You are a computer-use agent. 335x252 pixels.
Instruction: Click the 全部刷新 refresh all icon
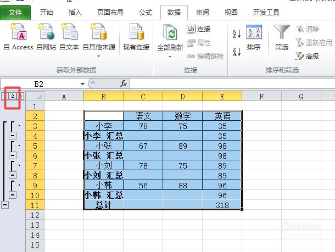click(170, 32)
